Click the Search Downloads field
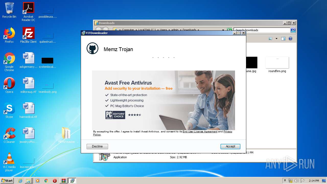Screen dimensions: 327x184 (262, 30)
